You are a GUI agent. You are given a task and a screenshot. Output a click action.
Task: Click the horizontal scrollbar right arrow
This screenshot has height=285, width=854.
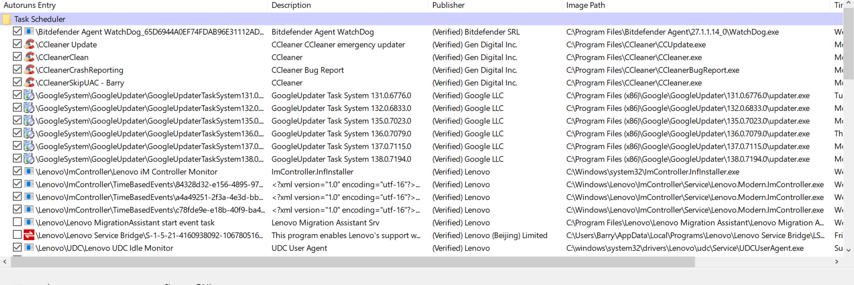pyautogui.click(x=837, y=262)
